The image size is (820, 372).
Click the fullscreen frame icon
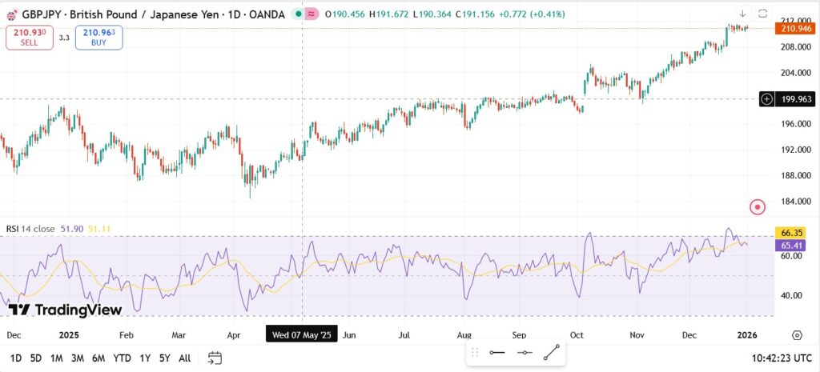[762, 14]
